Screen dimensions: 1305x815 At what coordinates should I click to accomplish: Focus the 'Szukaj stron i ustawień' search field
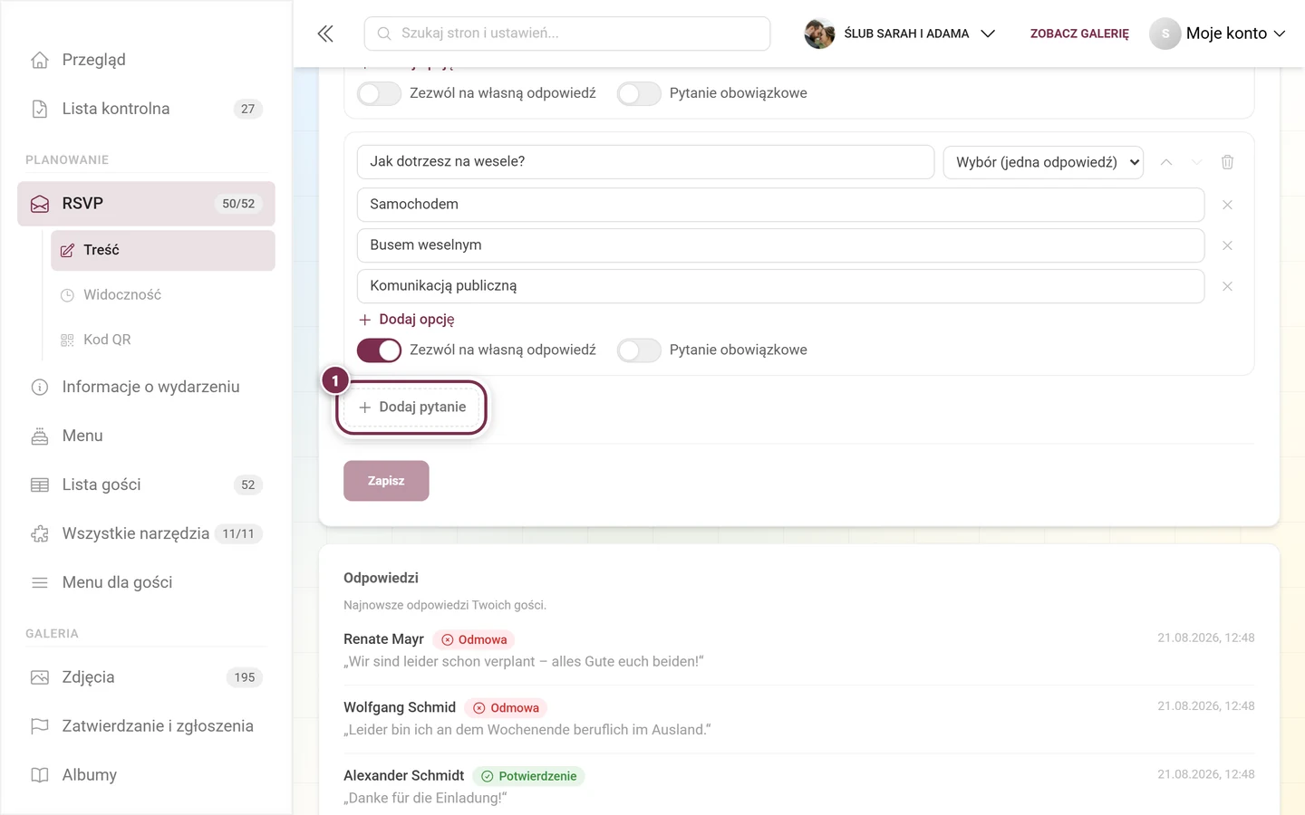click(567, 34)
